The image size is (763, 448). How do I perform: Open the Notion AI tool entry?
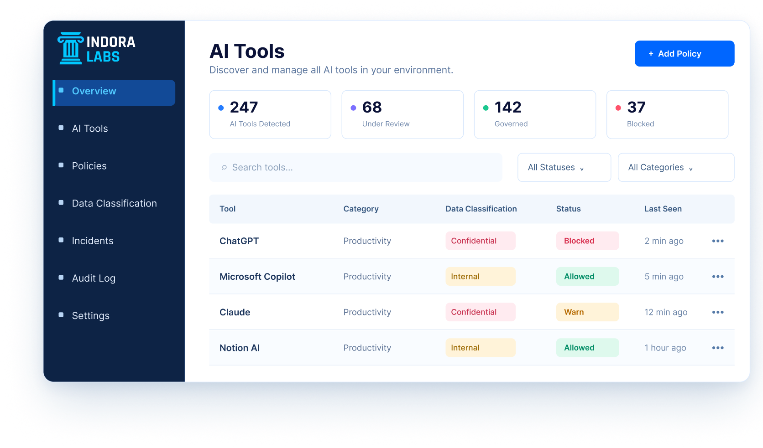[x=240, y=348]
